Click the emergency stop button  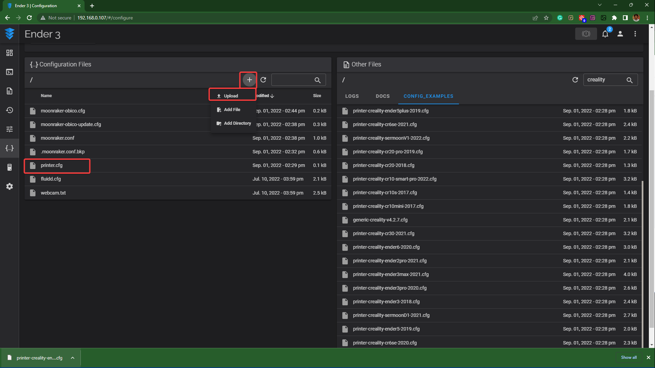click(x=586, y=34)
